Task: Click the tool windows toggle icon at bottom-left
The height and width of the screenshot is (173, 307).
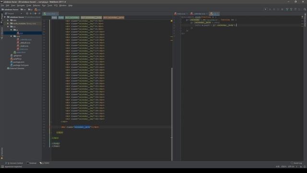Action: [x=2, y=167]
